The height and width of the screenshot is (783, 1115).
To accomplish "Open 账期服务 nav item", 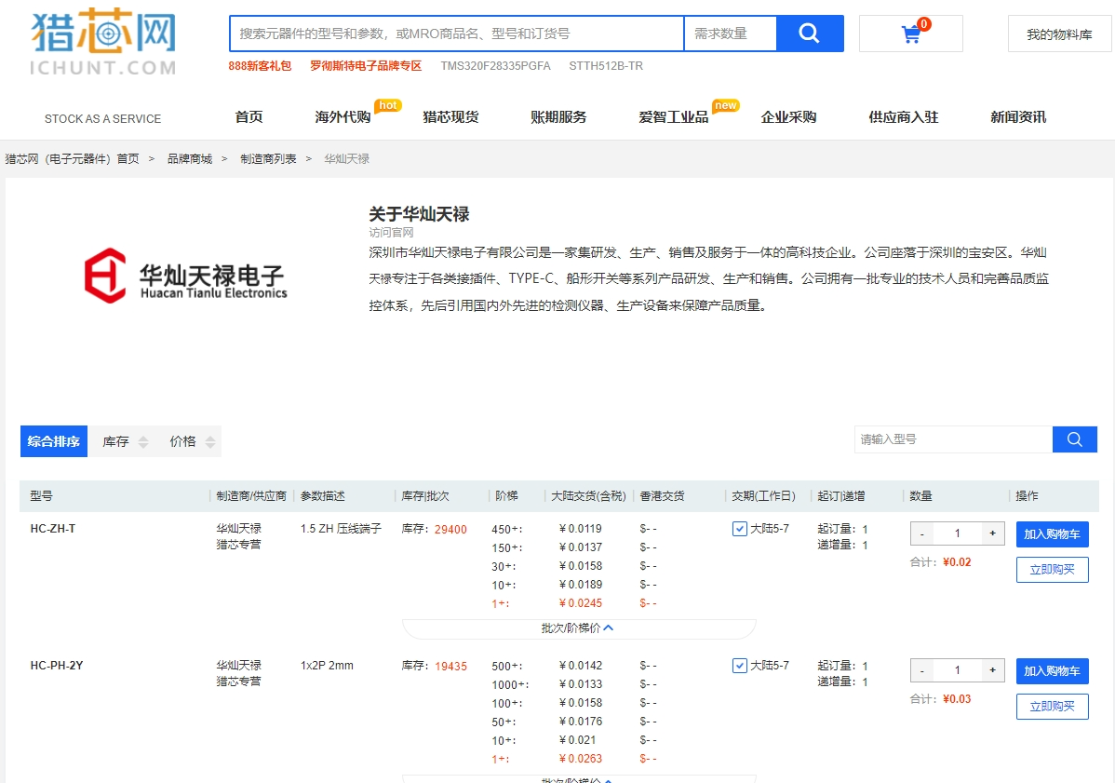I will [559, 117].
